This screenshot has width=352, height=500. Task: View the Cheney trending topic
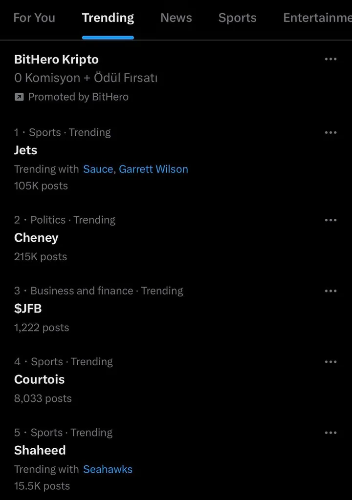(36, 238)
